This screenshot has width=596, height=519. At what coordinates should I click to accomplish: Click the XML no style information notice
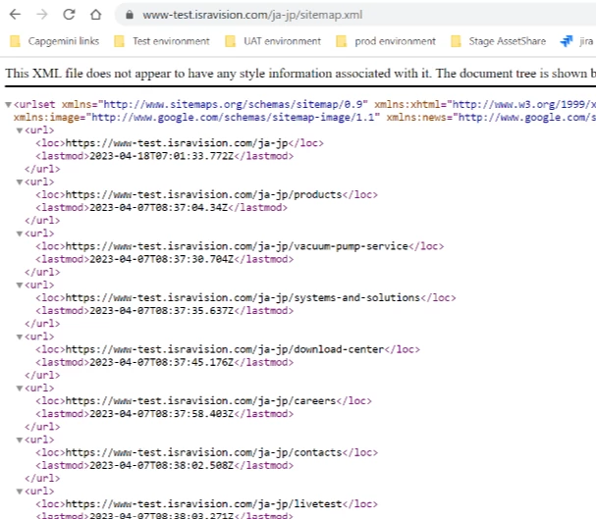coord(300,74)
